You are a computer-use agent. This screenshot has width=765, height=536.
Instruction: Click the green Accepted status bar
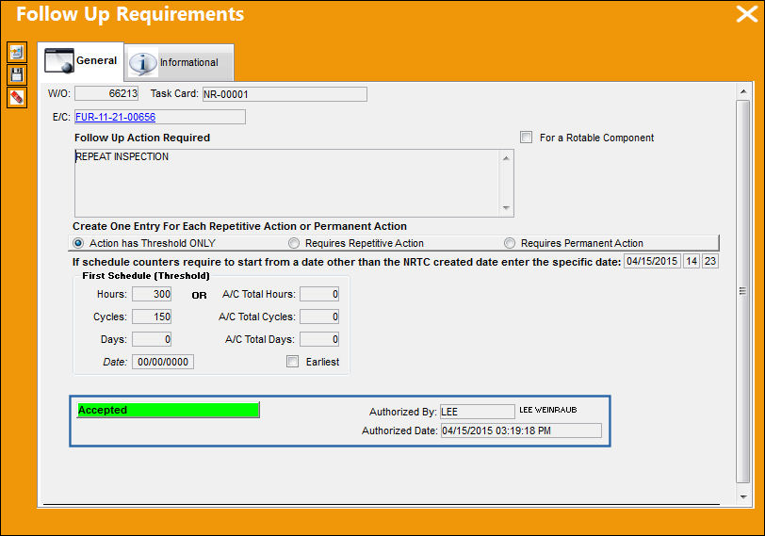[169, 410]
